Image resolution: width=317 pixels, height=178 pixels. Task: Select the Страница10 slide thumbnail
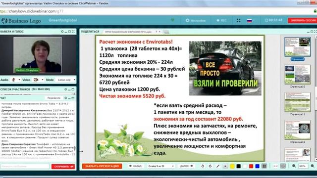point(297,75)
